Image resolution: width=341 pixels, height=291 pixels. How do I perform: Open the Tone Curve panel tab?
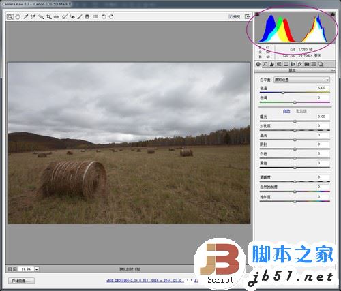tap(265, 64)
